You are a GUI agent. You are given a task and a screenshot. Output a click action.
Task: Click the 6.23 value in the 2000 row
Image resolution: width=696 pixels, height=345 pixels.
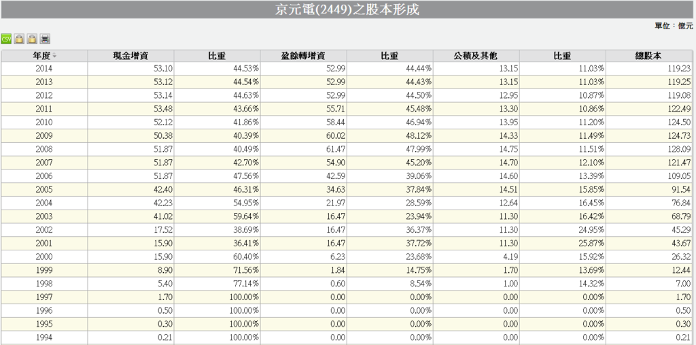(x=338, y=257)
